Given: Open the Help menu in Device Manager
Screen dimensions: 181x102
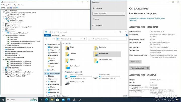Looking at the screenshot, I should (21, 5).
